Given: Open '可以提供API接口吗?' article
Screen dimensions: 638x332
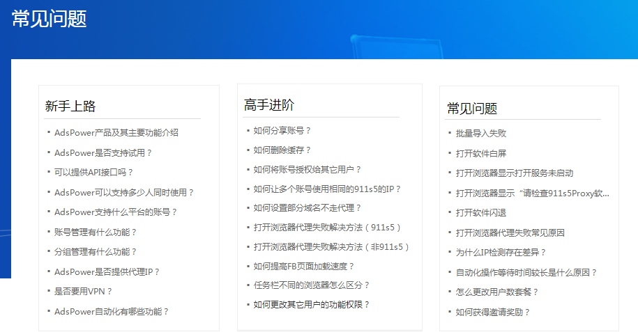Looking at the screenshot, I should pyautogui.click(x=93, y=173).
